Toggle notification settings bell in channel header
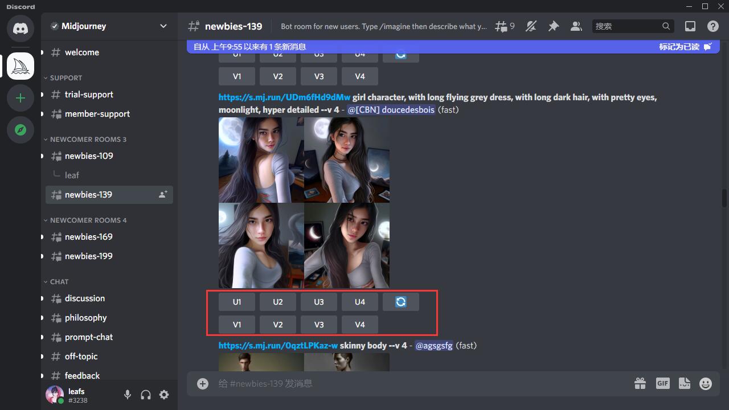Image resolution: width=729 pixels, height=410 pixels. tap(531, 26)
